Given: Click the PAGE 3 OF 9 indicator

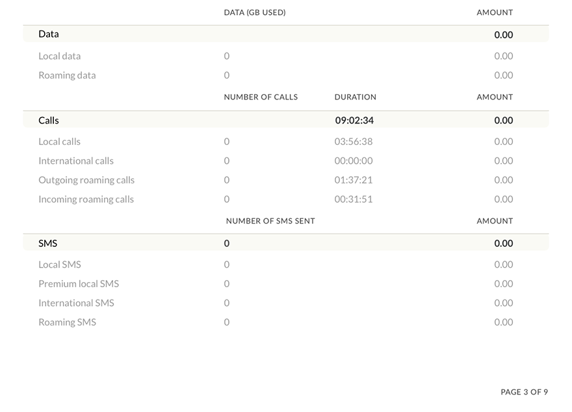Looking at the screenshot, I should (524, 392).
